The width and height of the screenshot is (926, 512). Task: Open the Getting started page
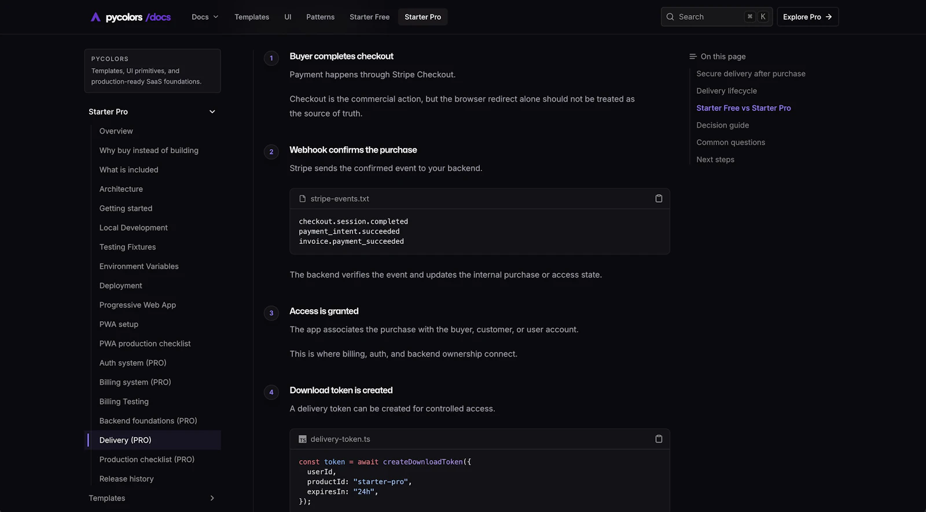click(126, 209)
